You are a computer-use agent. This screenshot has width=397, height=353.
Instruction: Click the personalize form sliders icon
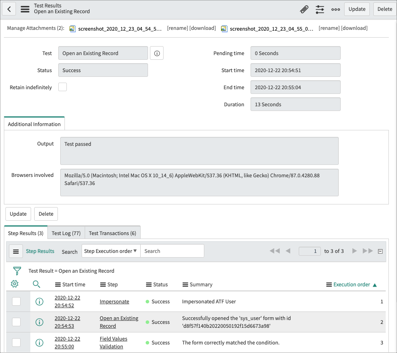pos(320,9)
